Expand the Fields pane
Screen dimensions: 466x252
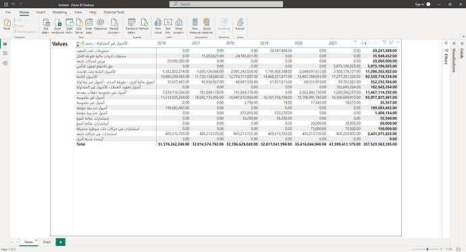[462, 43]
